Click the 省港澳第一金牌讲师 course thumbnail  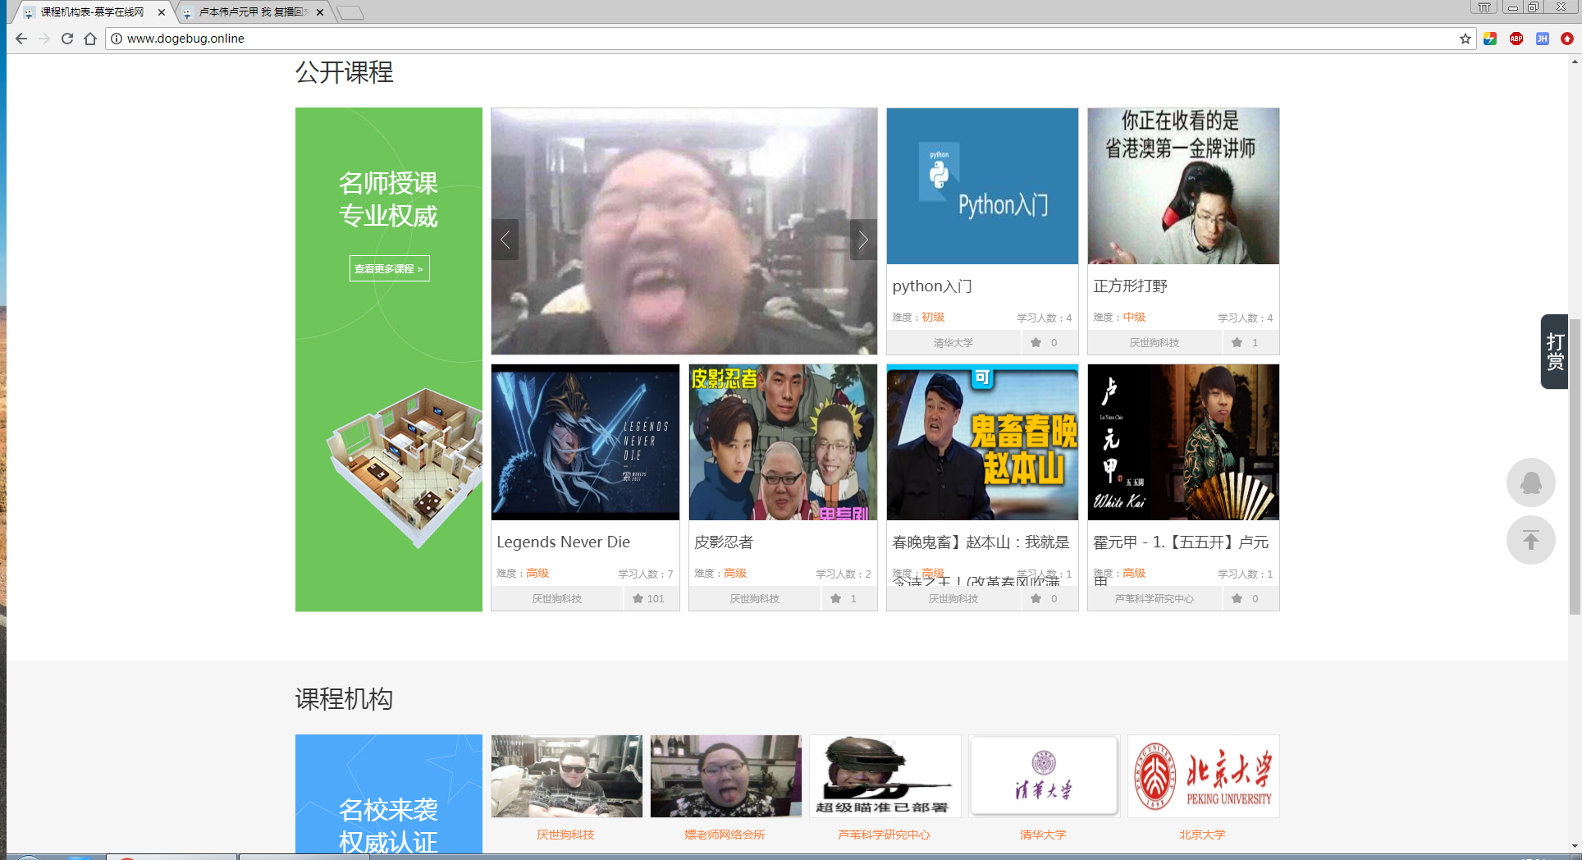[x=1183, y=186]
